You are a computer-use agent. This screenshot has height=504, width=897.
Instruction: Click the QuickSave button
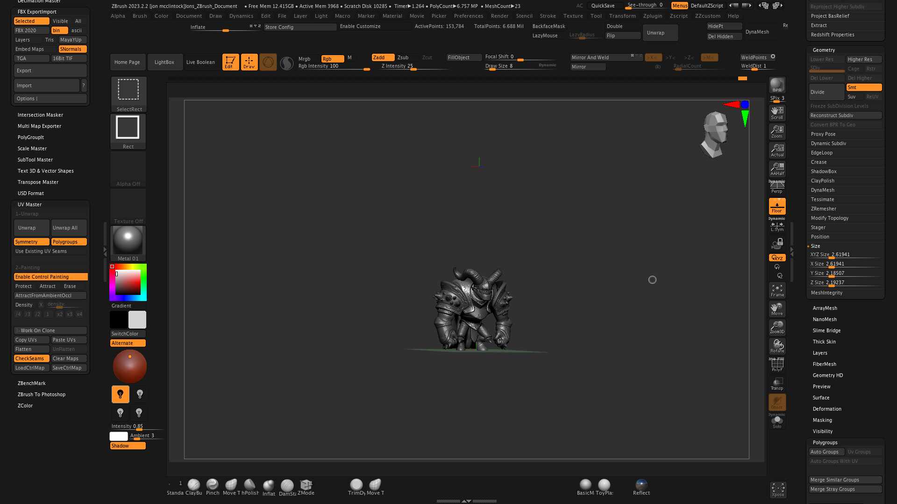point(603,6)
